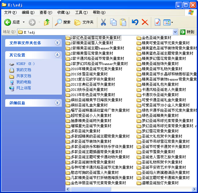
Task: Select folder 精美圣诞挂饰矢量素材
Action: (x=160, y=64)
